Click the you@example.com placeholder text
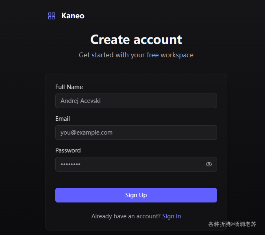This screenshot has height=235, width=265. pos(87,133)
